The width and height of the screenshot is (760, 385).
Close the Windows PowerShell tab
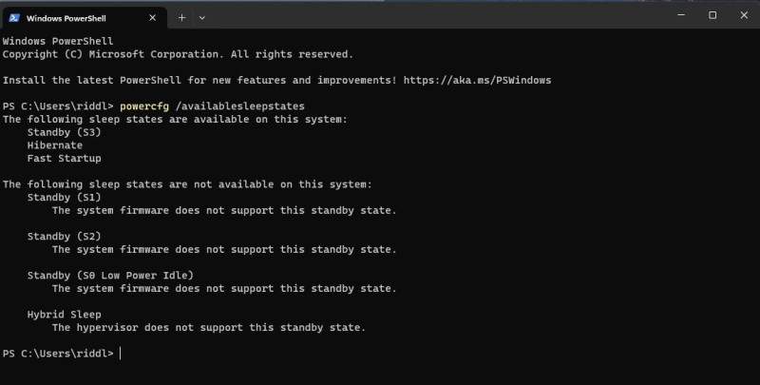click(x=152, y=18)
